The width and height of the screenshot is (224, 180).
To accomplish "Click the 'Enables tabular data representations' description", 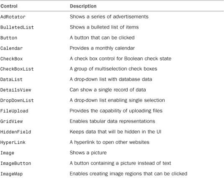I will click(x=113, y=121).
